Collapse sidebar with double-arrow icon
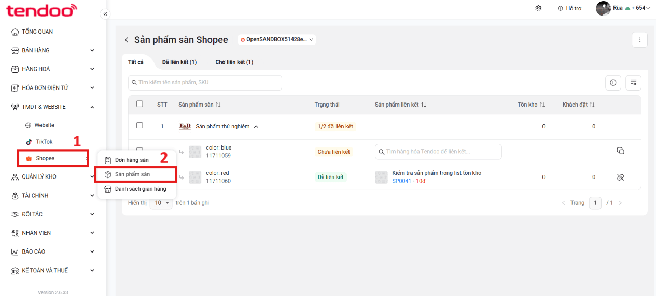 pos(105,14)
